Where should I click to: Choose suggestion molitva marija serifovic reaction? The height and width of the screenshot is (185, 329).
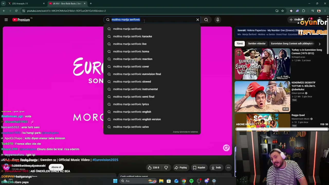pos(152,59)
